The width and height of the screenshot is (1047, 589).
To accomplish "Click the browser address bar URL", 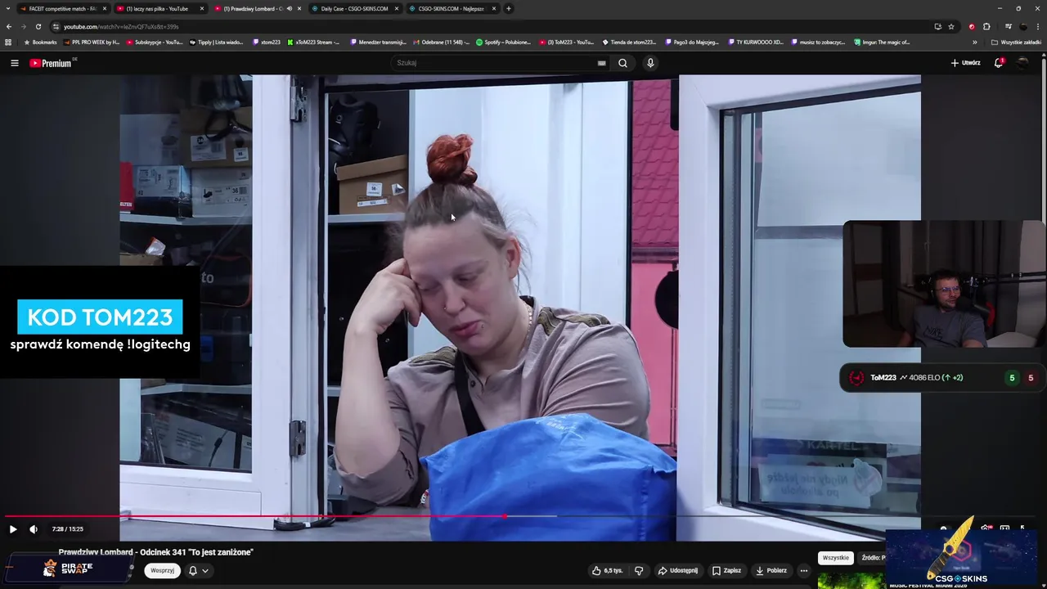I will point(121,26).
